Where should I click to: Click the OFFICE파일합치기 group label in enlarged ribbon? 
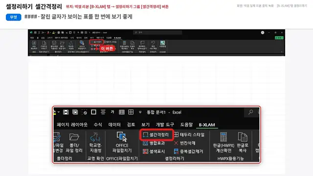[122, 158]
